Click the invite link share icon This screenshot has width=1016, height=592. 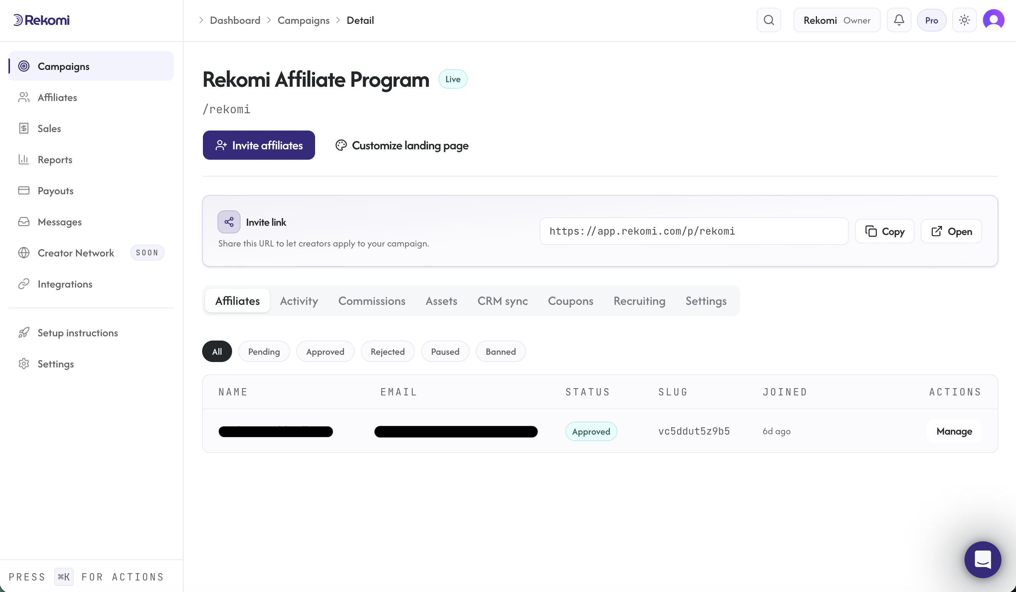(229, 222)
